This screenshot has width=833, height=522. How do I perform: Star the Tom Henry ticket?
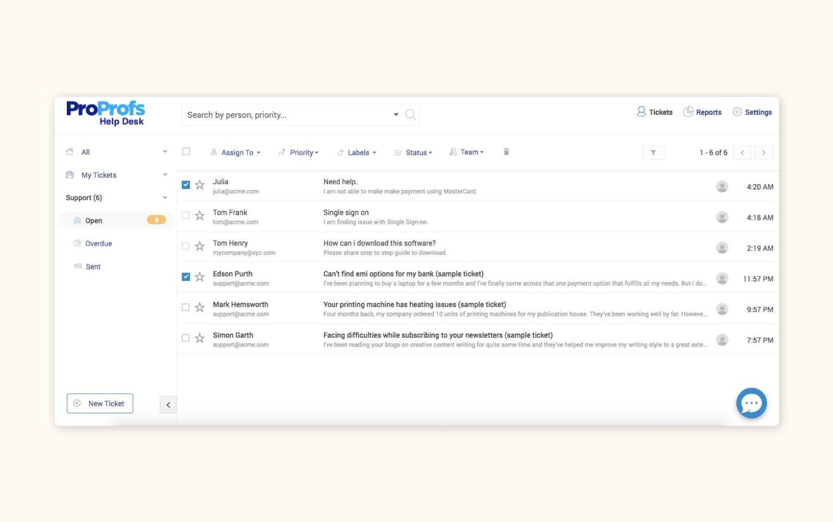click(199, 246)
